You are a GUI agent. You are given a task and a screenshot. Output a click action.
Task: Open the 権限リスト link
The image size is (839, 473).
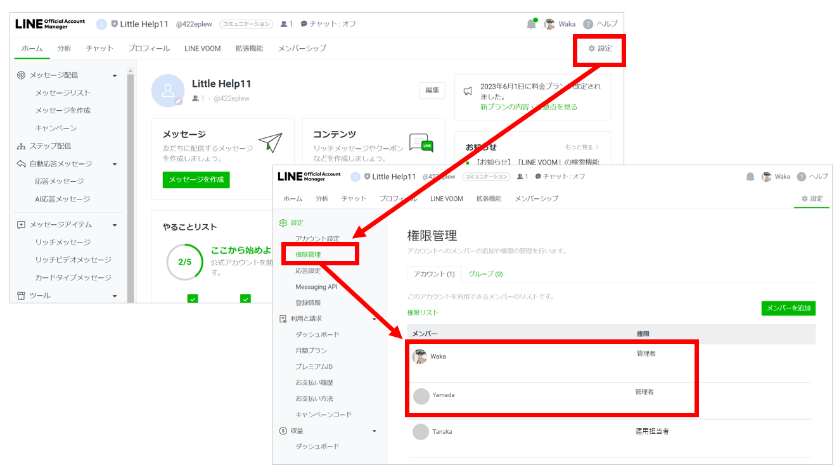[x=422, y=312]
